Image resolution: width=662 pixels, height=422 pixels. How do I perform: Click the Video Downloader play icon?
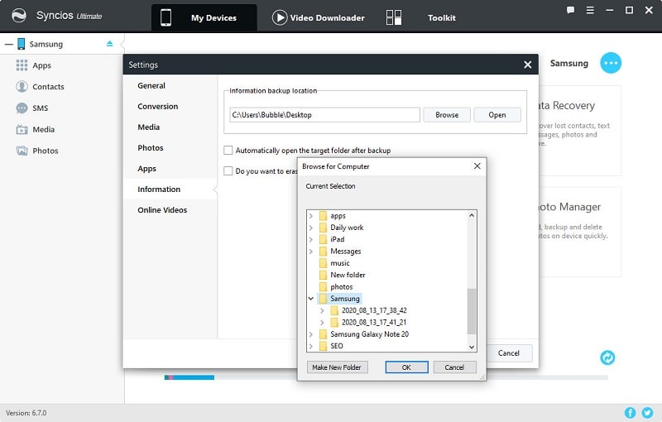tap(280, 17)
